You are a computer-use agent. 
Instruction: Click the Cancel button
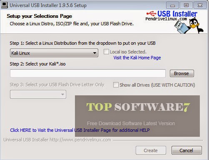(187, 150)
